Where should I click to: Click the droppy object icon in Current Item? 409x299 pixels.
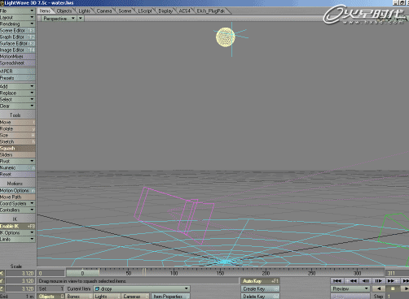pyautogui.click(x=97, y=289)
